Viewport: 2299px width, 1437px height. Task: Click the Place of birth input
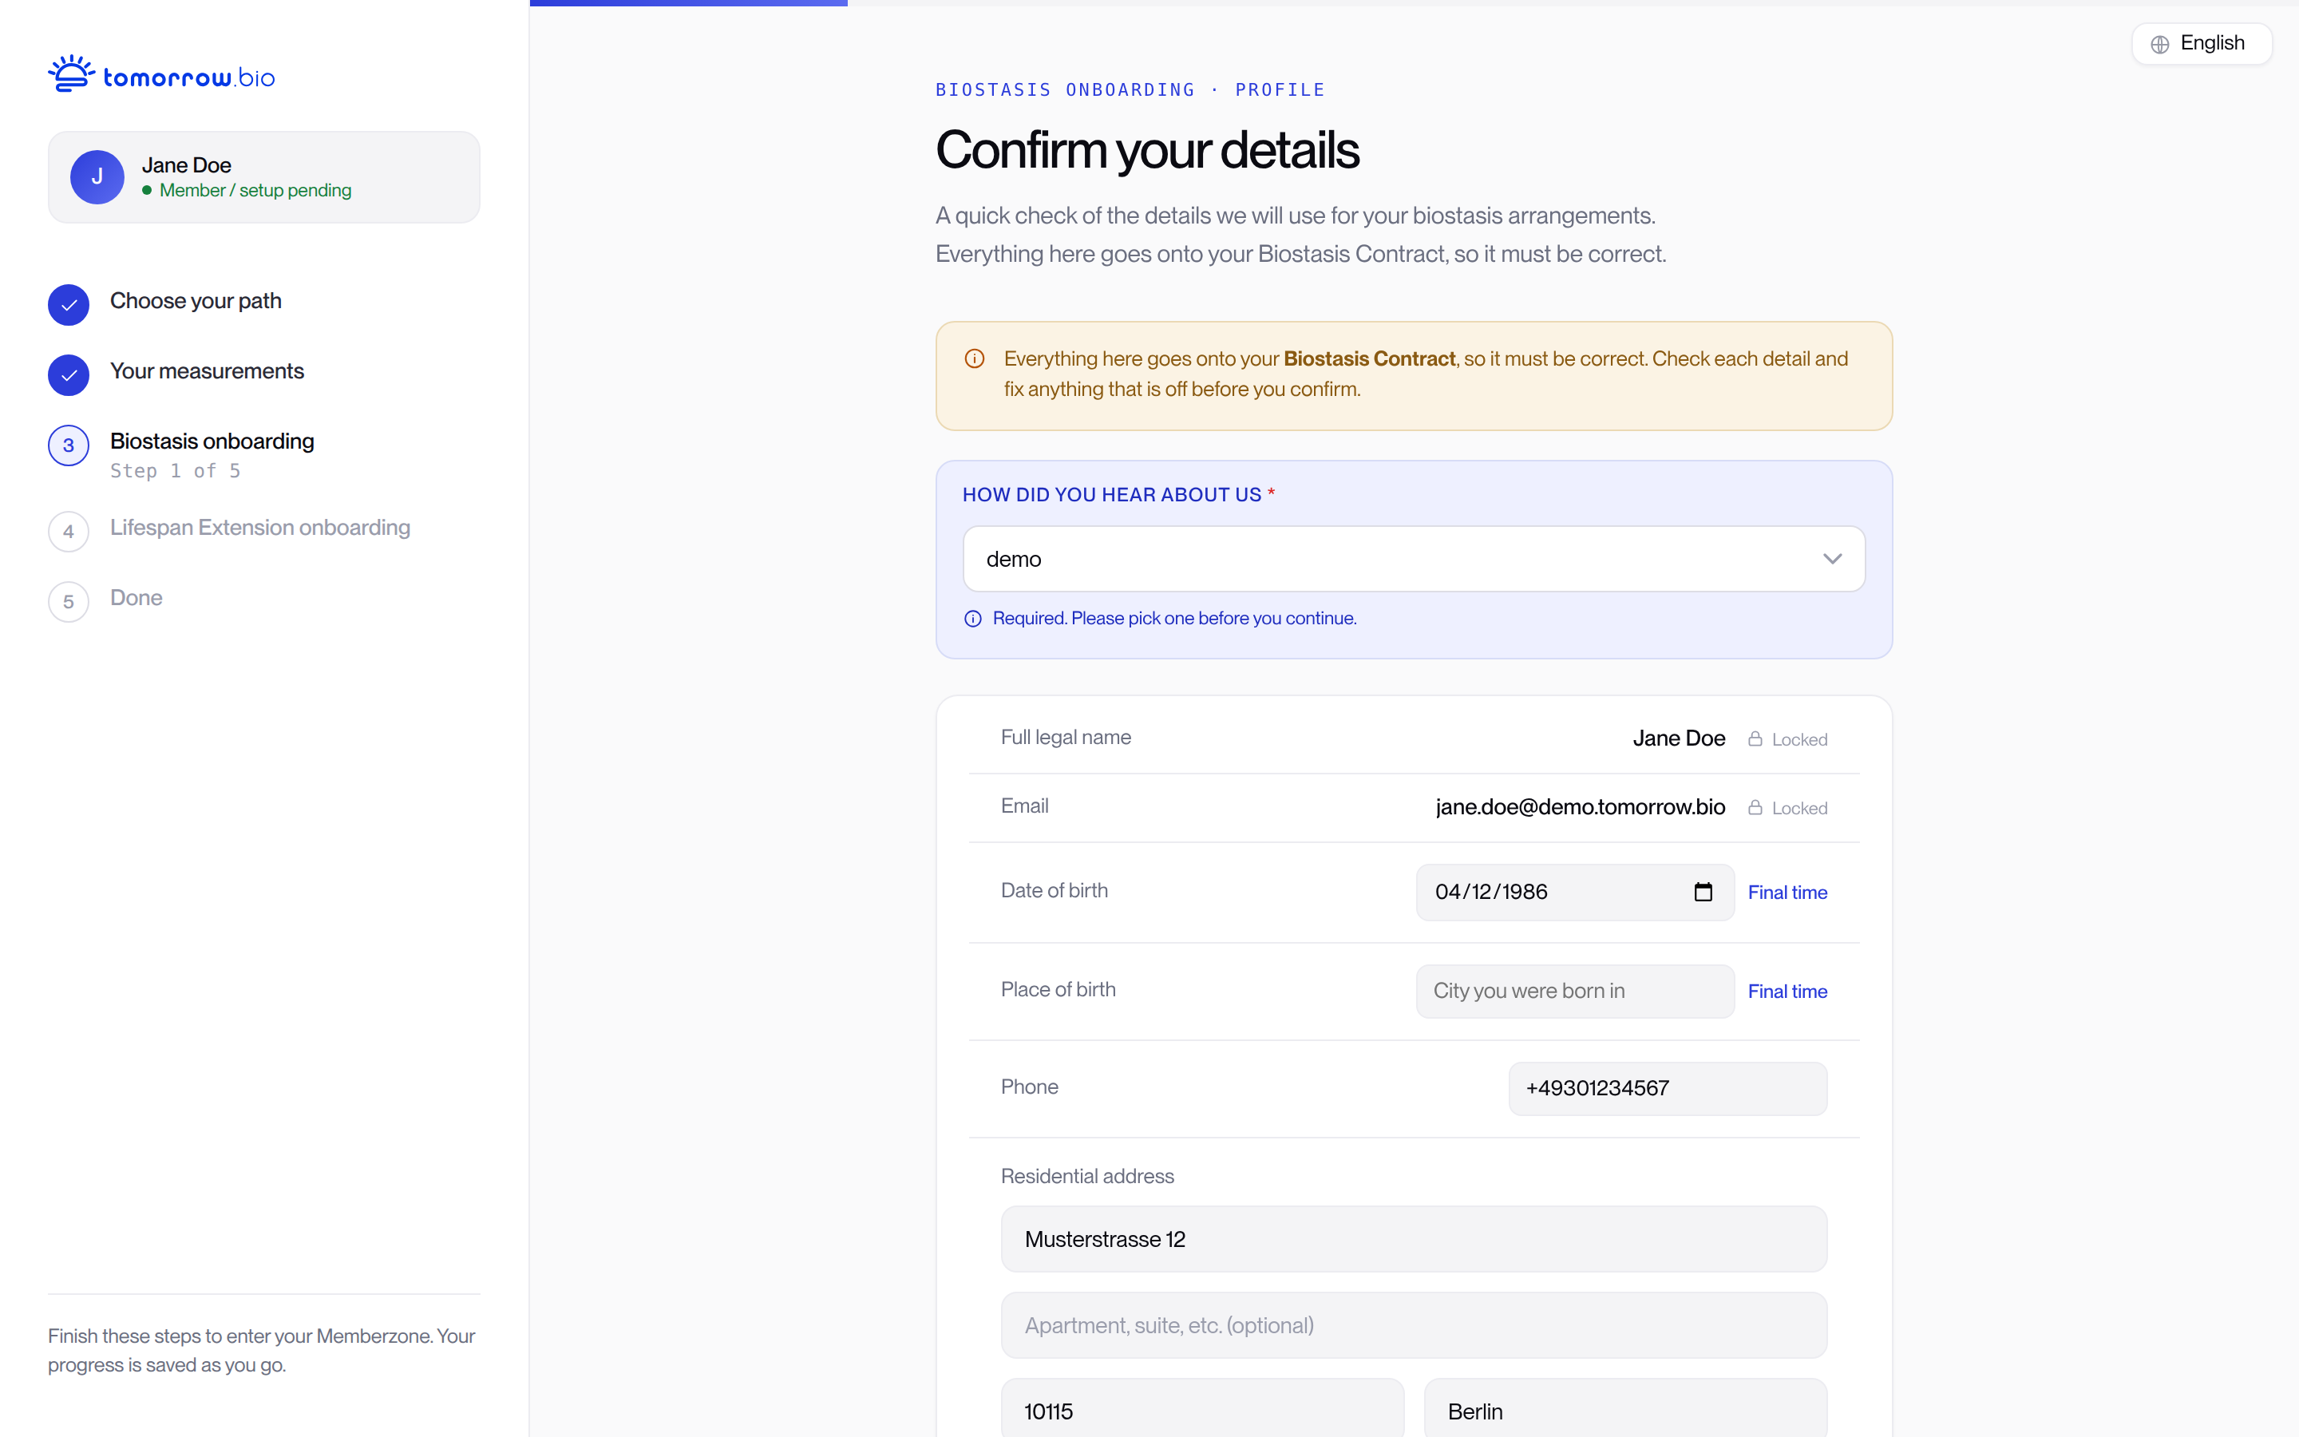point(1575,992)
